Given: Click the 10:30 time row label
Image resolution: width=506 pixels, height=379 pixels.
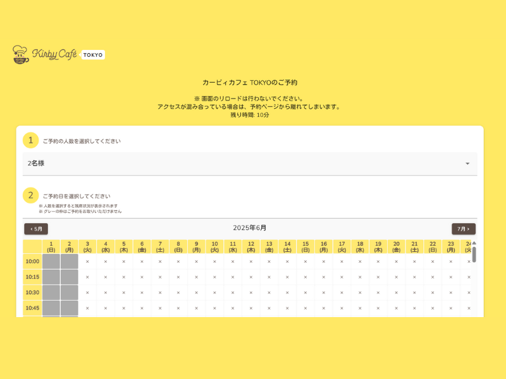Looking at the screenshot, I should pos(33,292).
